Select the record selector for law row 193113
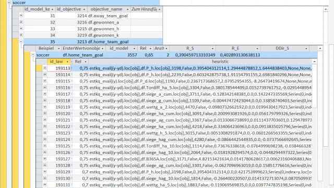The width and height of the screenshot is (334, 188). click(39, 68)
